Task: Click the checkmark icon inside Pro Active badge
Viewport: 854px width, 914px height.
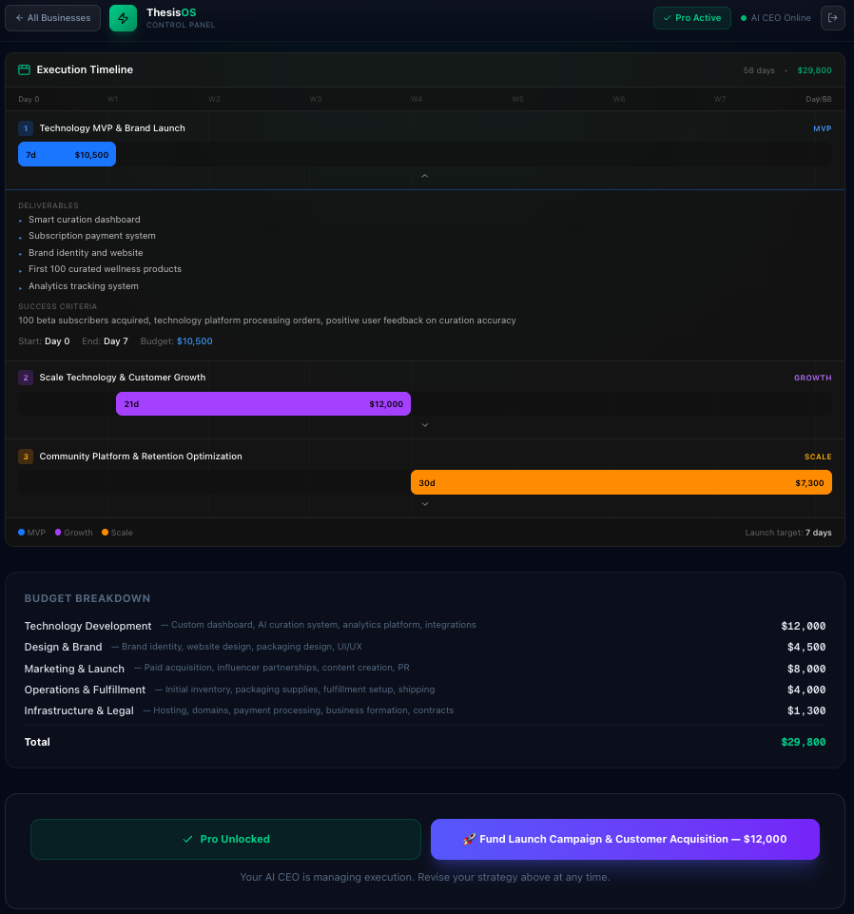Action: (667, 17)
